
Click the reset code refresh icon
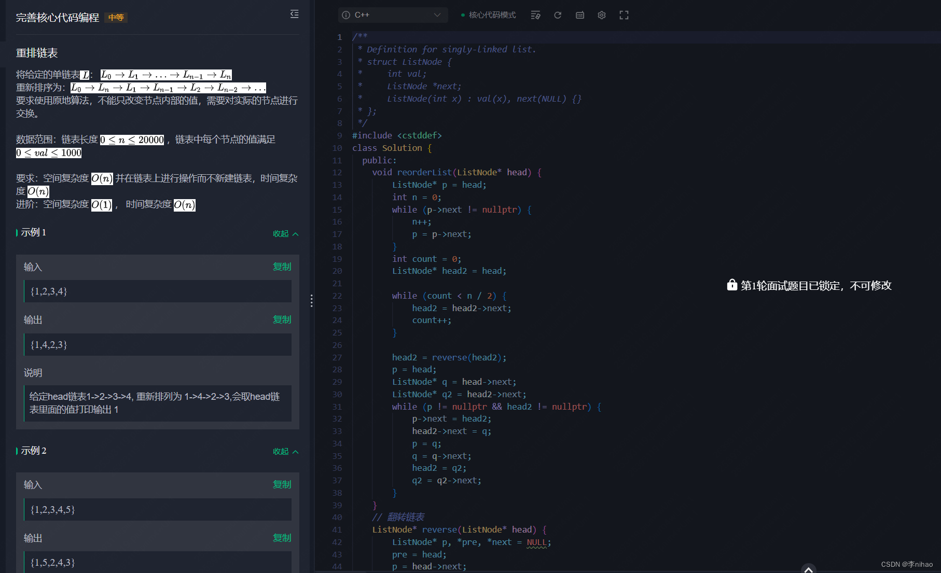(558, 15)
